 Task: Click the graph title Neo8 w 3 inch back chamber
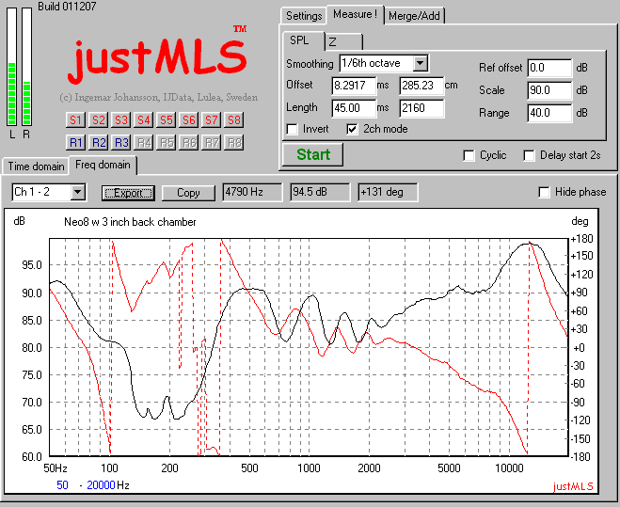[x=130, y=222]
